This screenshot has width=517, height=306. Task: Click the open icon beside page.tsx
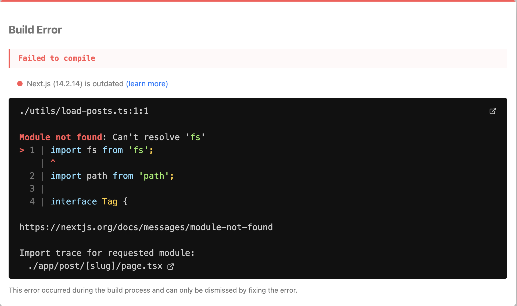pyautogui.click(x=171, y=266)
